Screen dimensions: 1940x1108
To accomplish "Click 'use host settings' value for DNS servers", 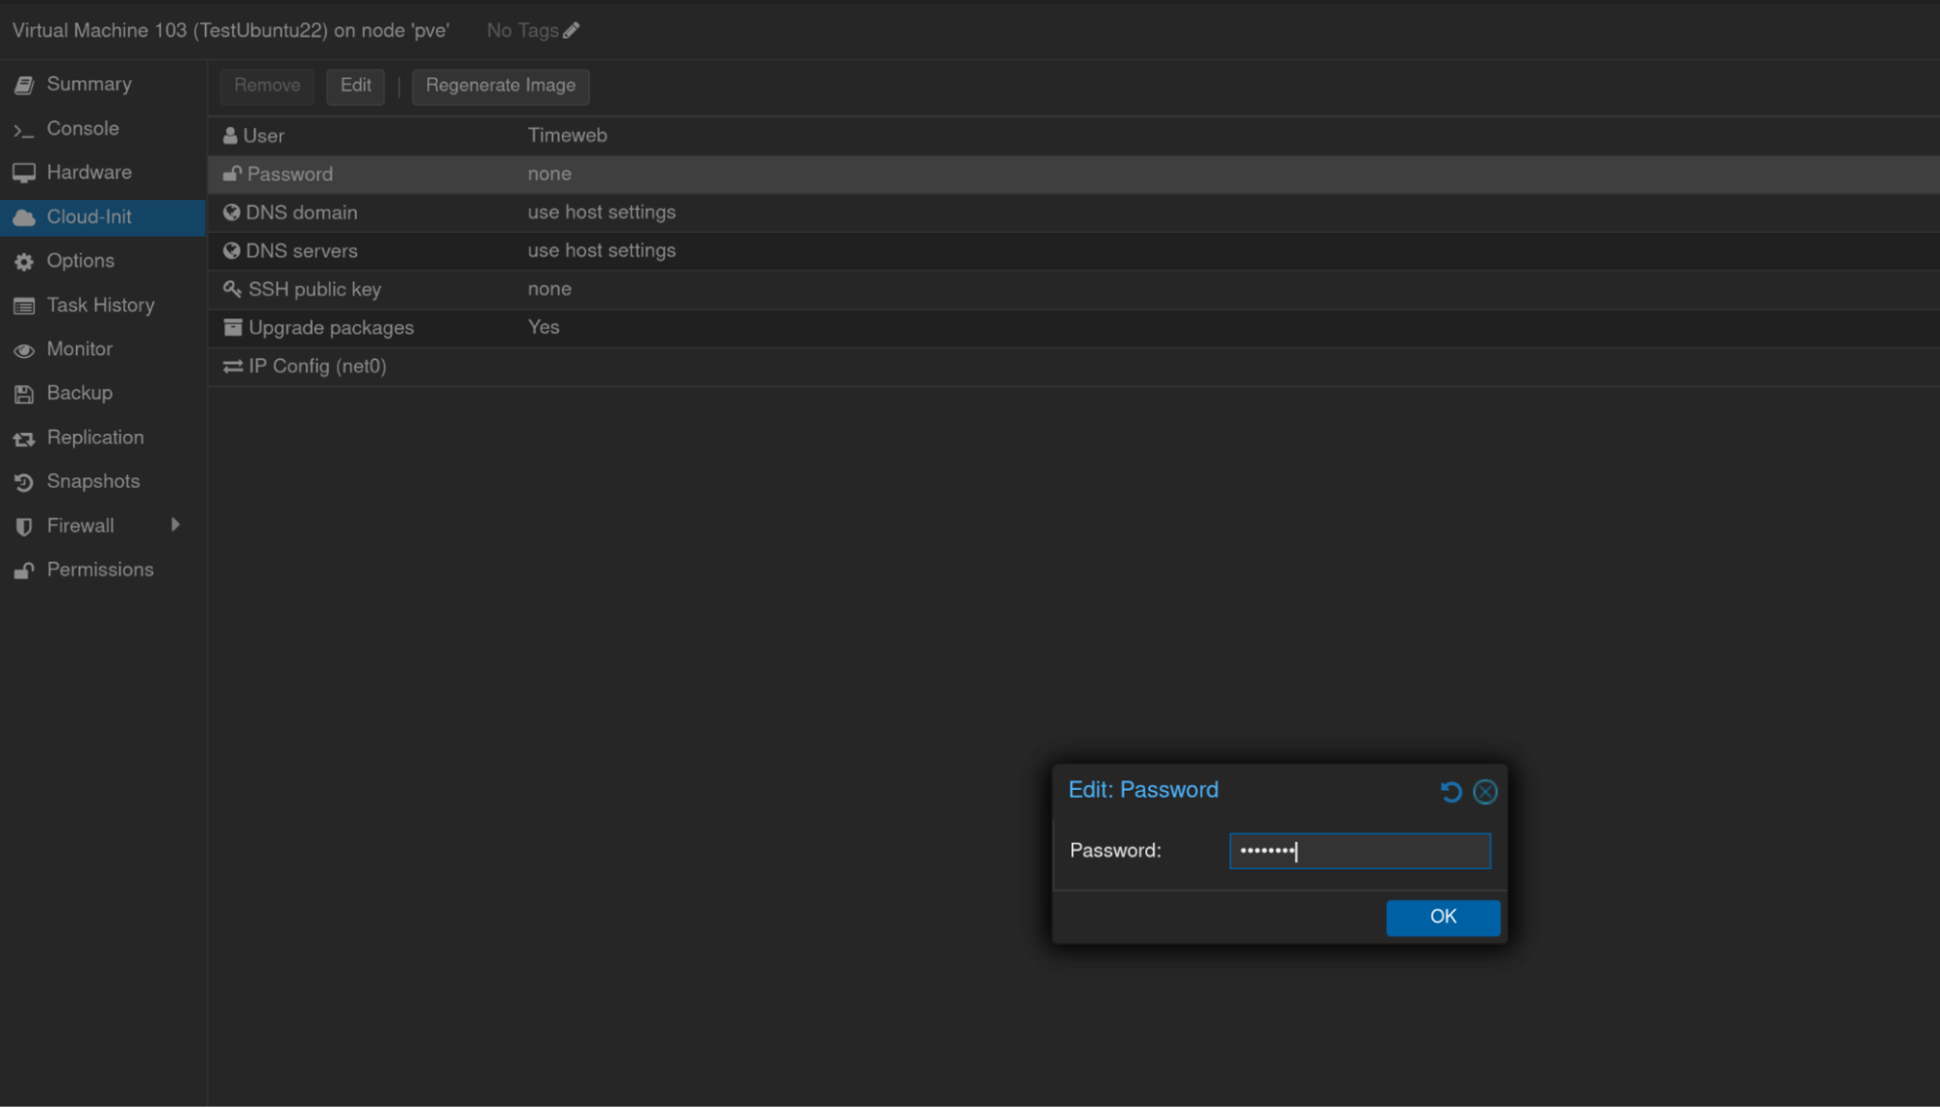I will (602, 250).
